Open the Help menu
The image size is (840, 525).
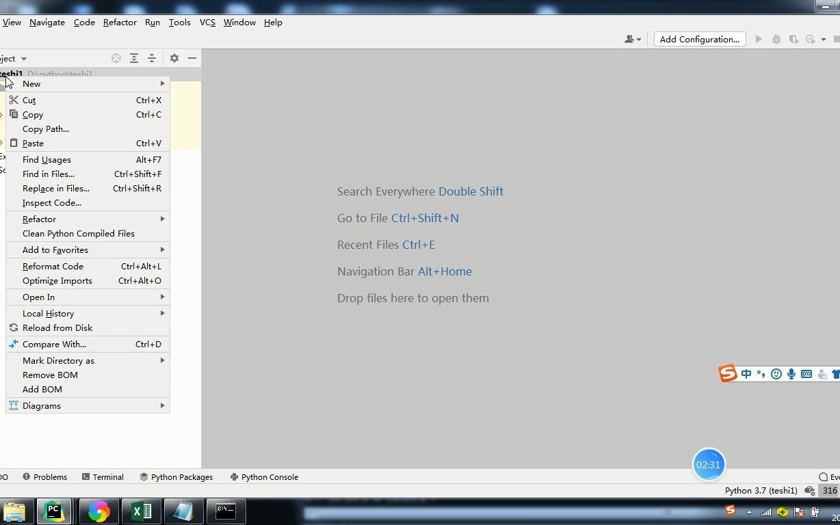click(x=273, y=22)
